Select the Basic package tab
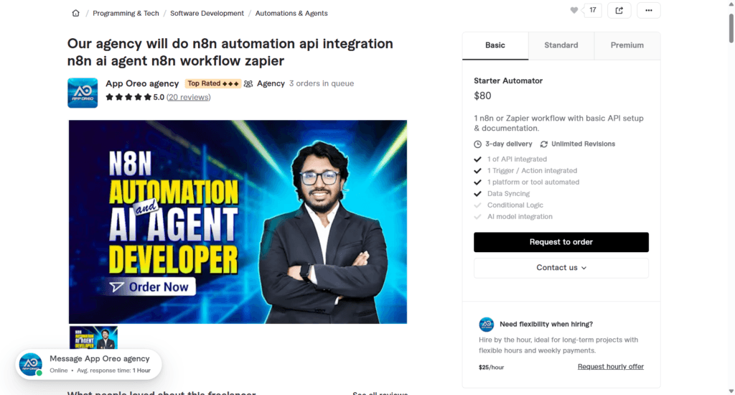This screenshot has width=735, height=395. (x=495, y=45)
